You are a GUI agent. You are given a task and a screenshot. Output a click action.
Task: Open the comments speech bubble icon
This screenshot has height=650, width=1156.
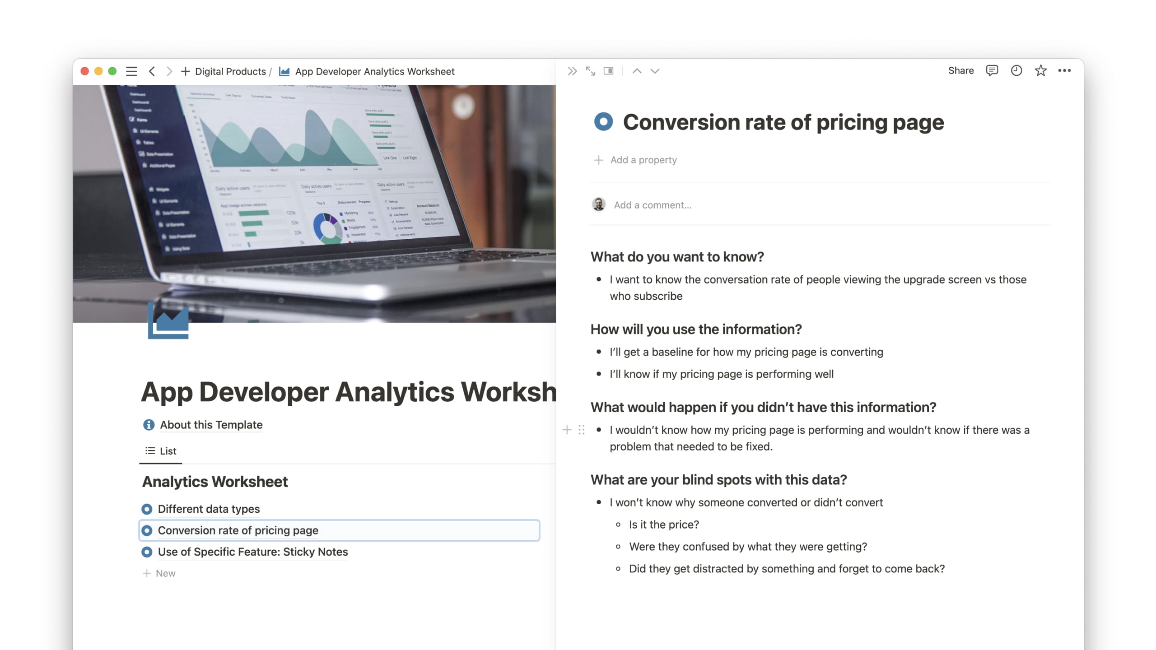(x=992, y=70)
